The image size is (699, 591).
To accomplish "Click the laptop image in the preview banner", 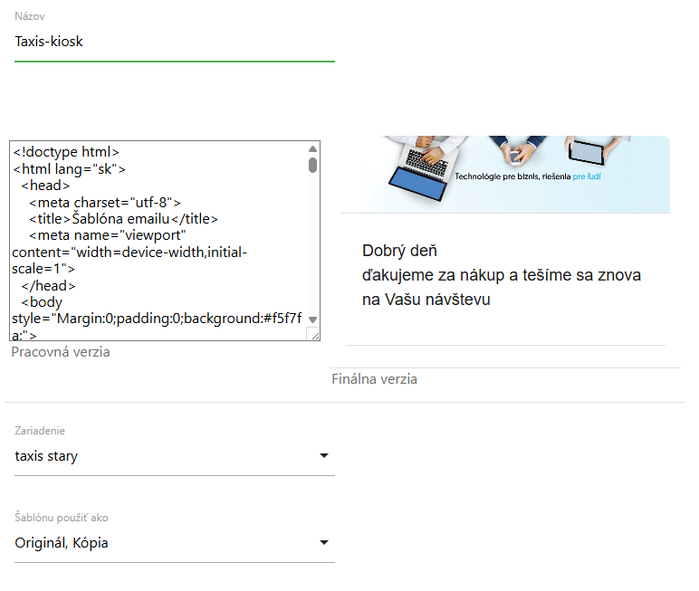I will coord(418,167).
